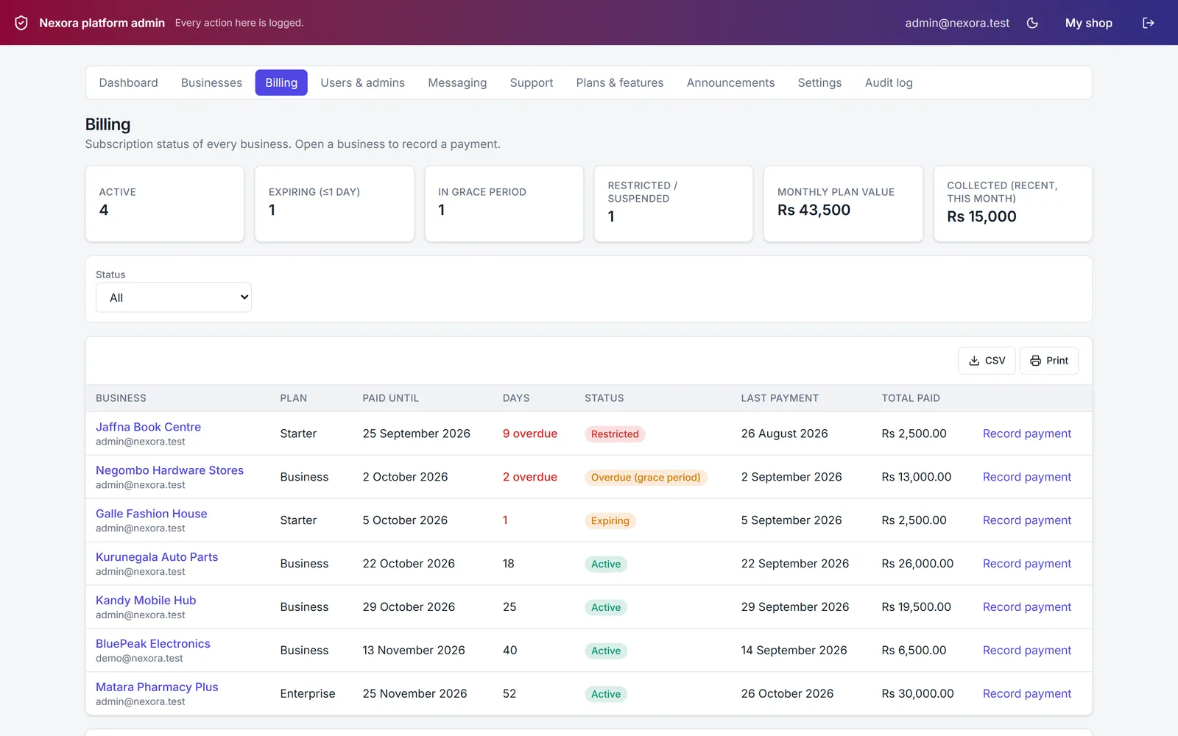1178x736 pixels.
Task: Print the billing table
Action: pyautogui.click(x=1049, y=361)
